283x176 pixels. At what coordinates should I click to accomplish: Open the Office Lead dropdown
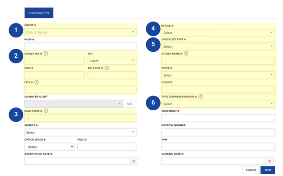click(49, 147)
